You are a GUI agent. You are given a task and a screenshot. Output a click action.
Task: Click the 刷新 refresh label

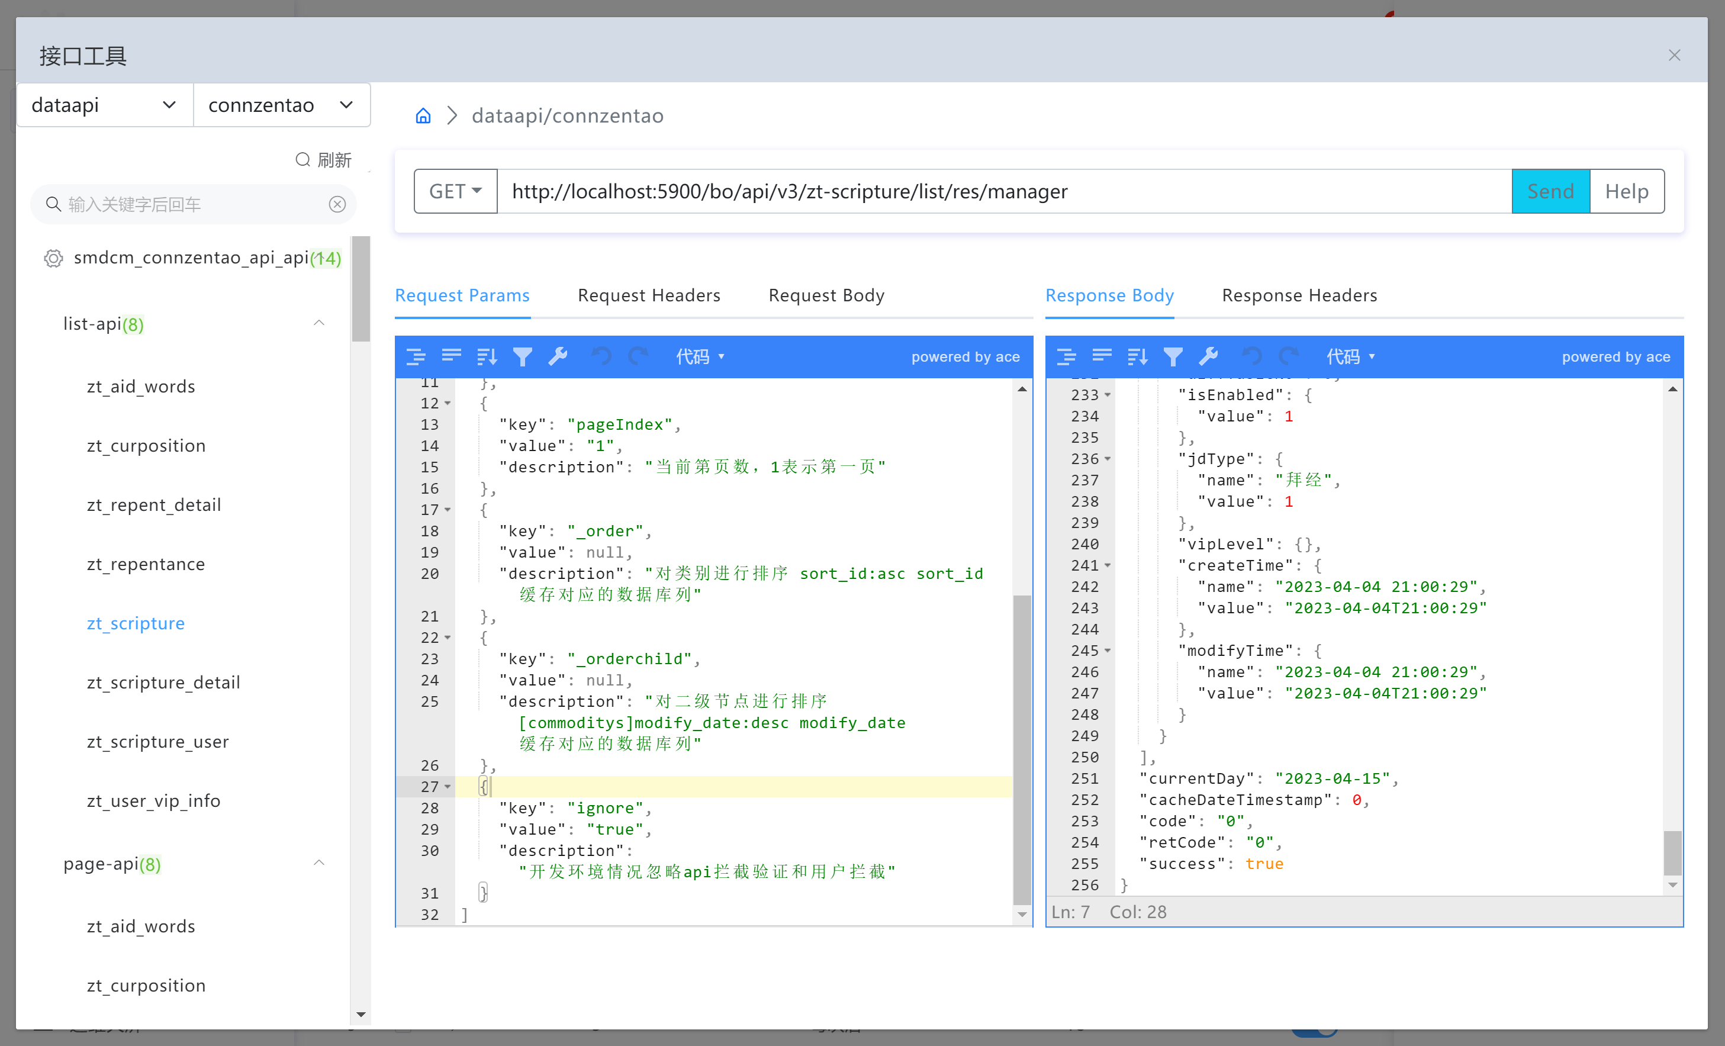click(334, 160)
